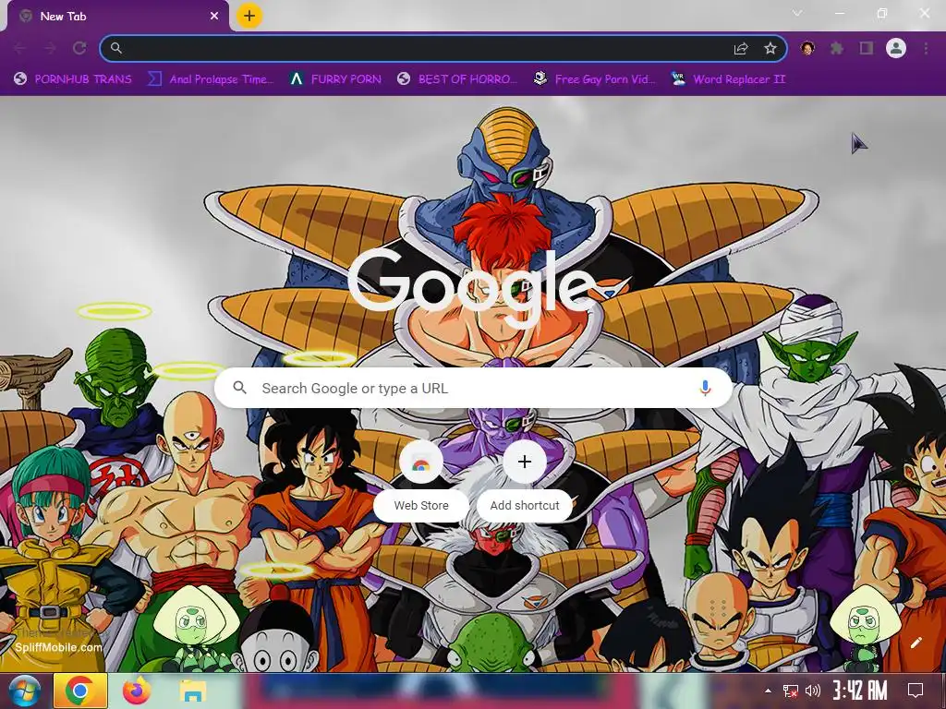The image size is (946, 709).
Task: Open the BEST OF HORRO... bookmark
Action: point(457,79)
